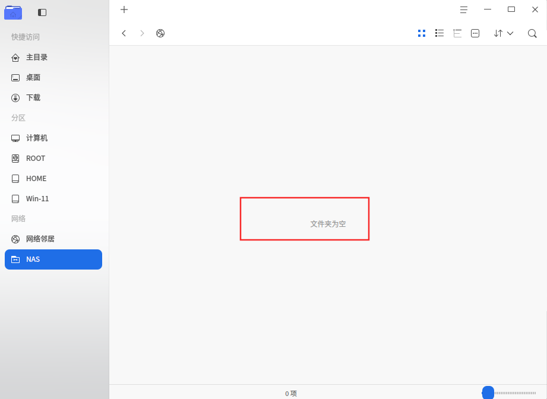Open file search

[x=532, y=33]
